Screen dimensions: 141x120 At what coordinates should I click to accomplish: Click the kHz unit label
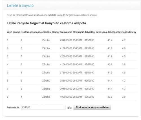pos(69,108)
